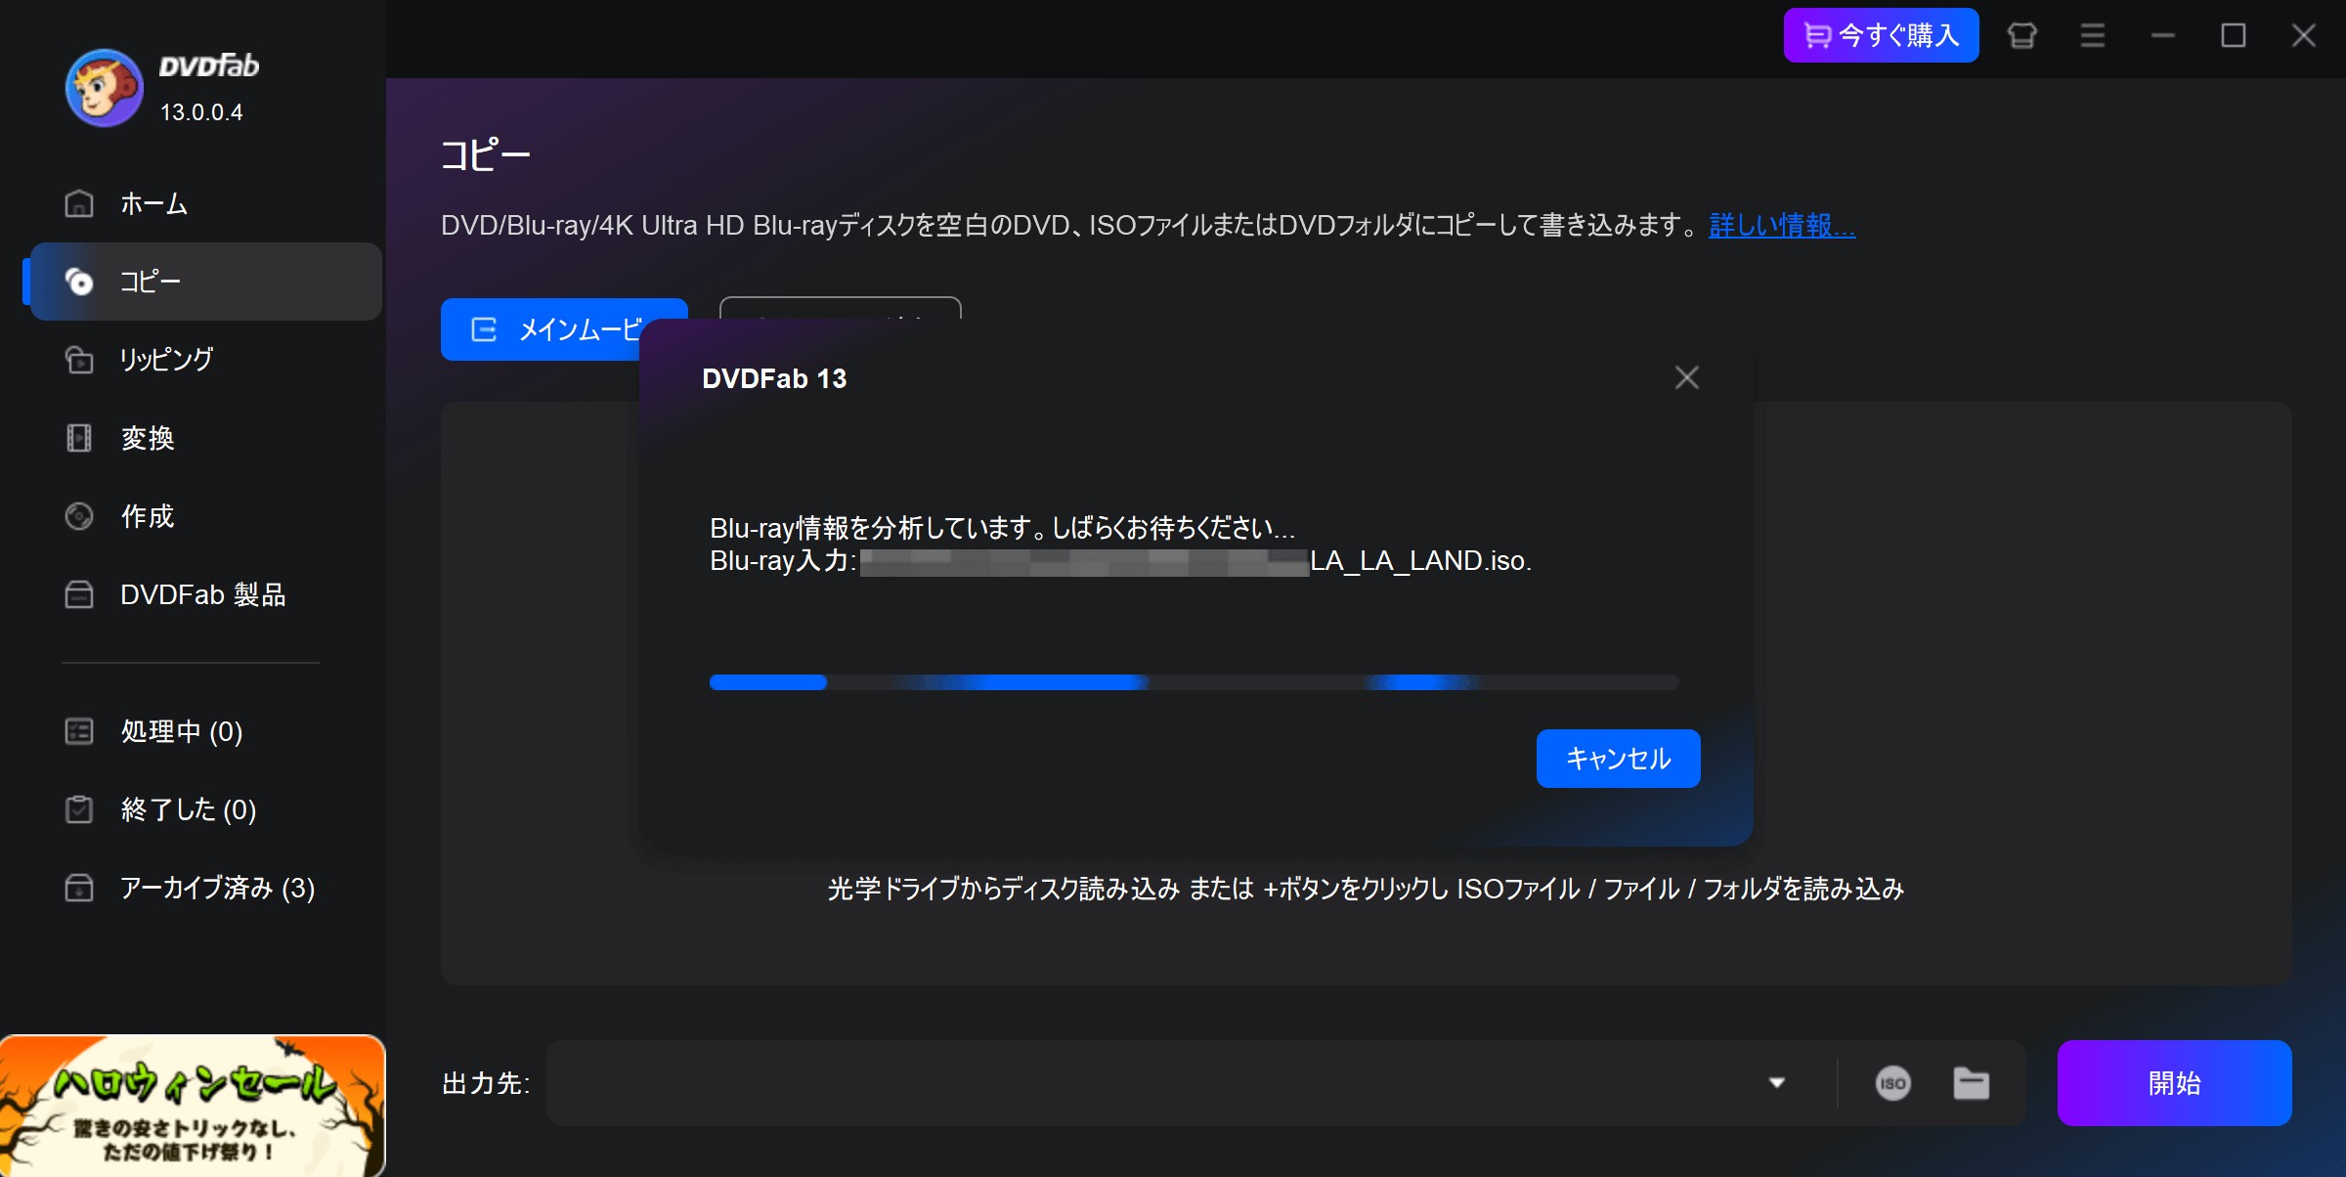Viewport: 2346px width, 1177px height.
Task: Click the version number 13.0.0.4
Action: pos(201,112)
